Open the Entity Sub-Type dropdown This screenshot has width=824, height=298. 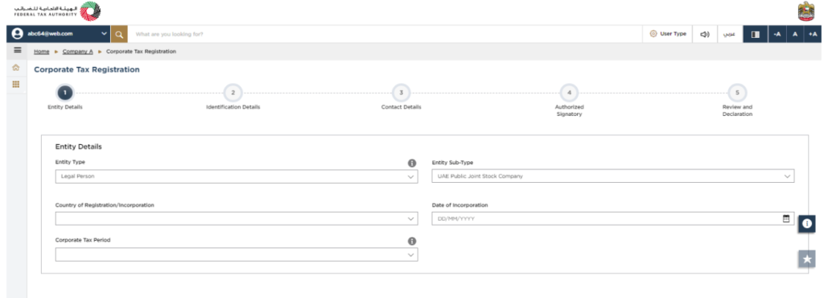coord(612,176)
